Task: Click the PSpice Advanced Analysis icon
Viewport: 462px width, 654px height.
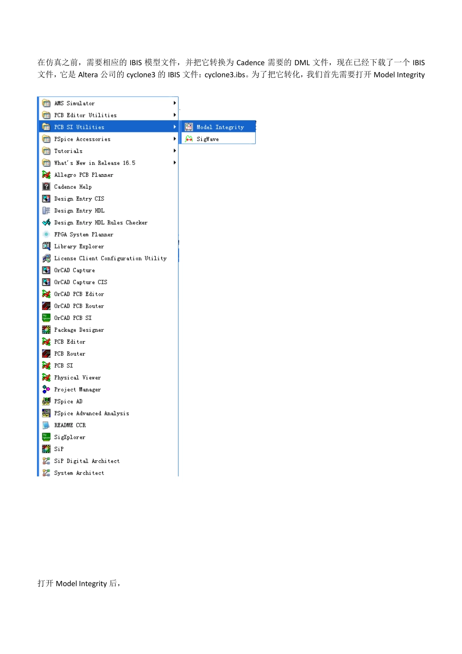Action: click(x=46, y=413)
